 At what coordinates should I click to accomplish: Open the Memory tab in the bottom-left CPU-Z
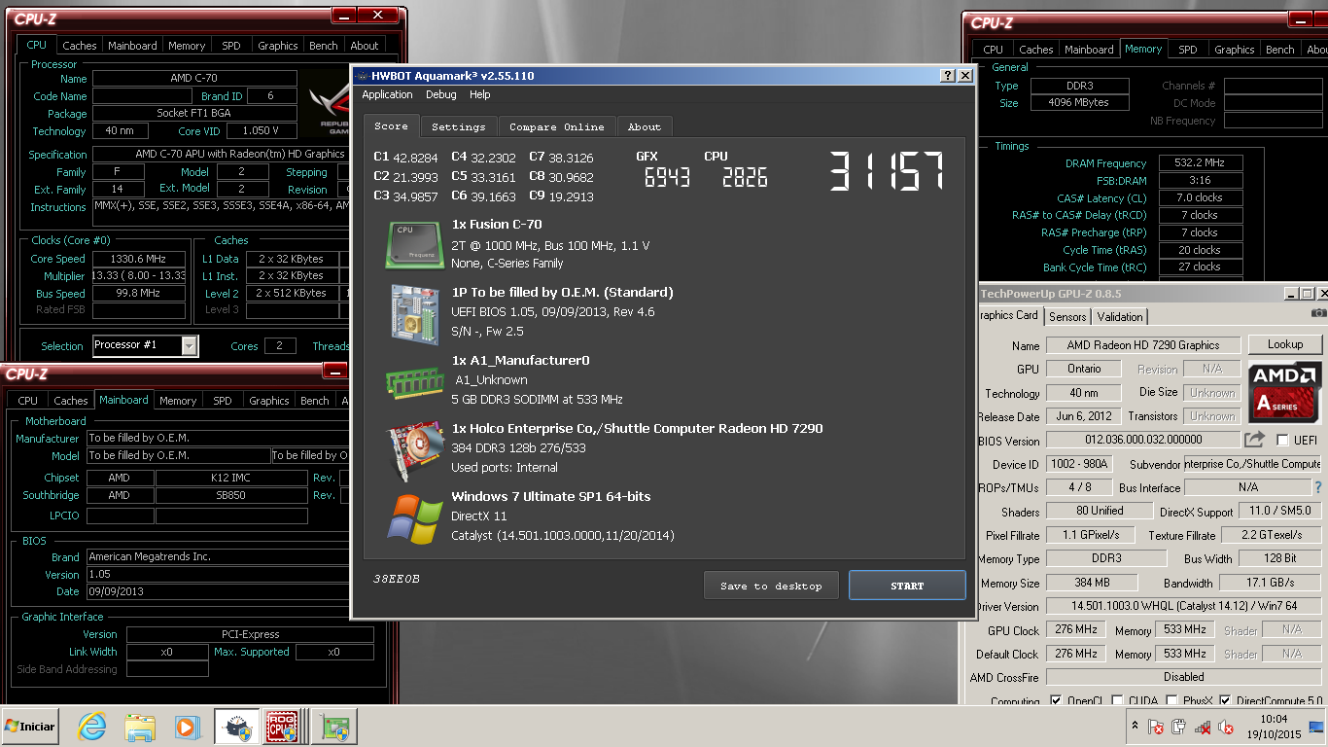tap(178, 401)
